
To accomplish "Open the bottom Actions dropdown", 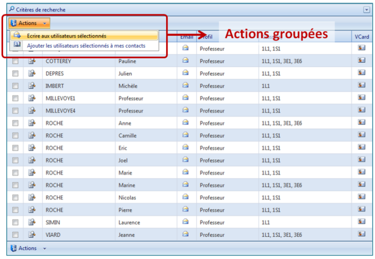I will (x=29, y=248).
